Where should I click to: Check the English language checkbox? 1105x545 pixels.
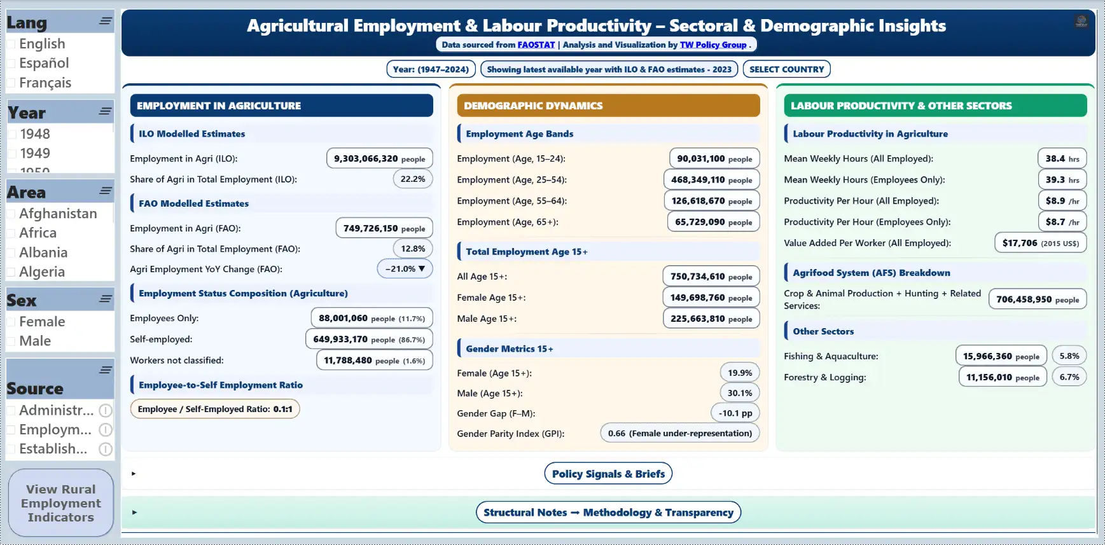(11, 45)
